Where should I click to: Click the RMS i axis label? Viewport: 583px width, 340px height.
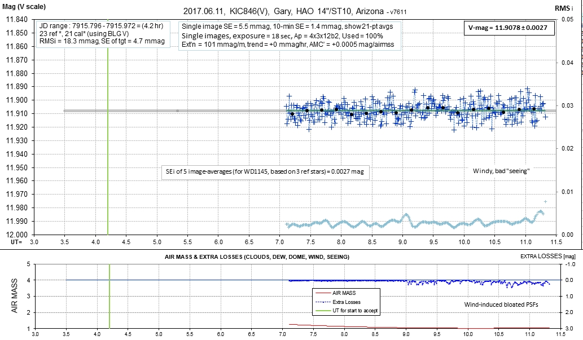point(568,9)
